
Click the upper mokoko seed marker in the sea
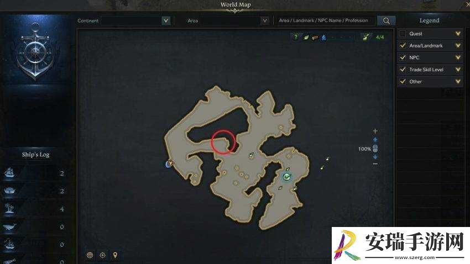point(328,159)
